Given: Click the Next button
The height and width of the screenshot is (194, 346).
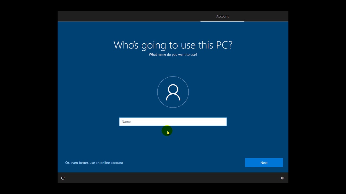Looking at the screenshot, I should [264, 163].
